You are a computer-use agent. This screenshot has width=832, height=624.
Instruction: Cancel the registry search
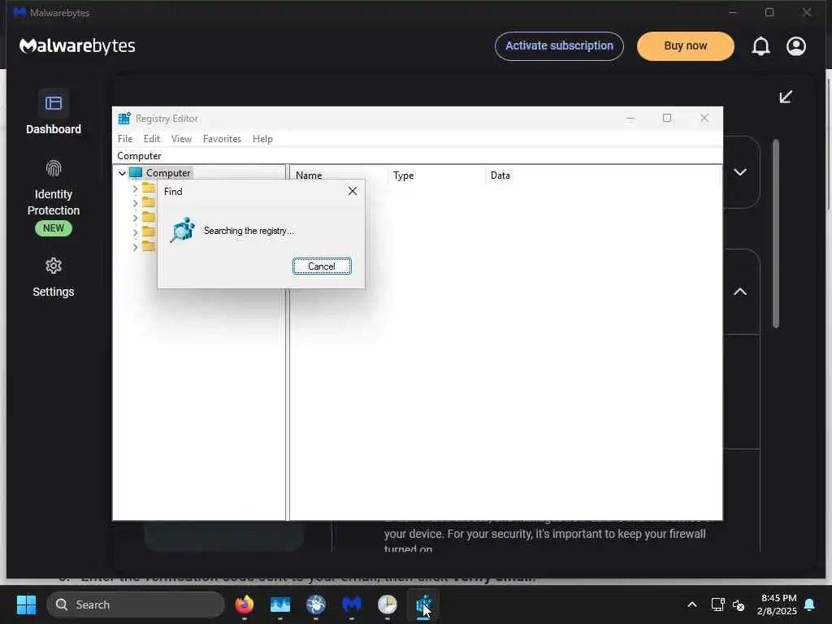pyautogui.click(x=322, y=266)
